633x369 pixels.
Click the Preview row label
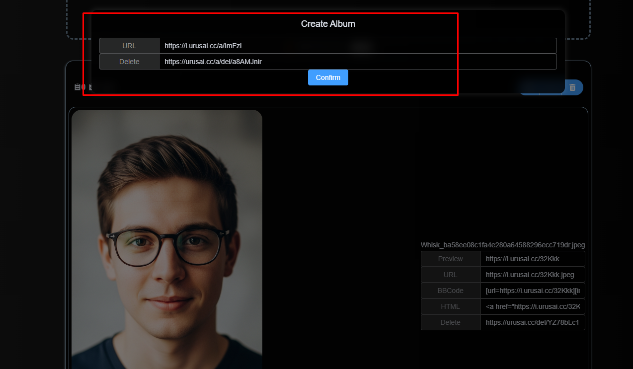[x=450, y=259]
